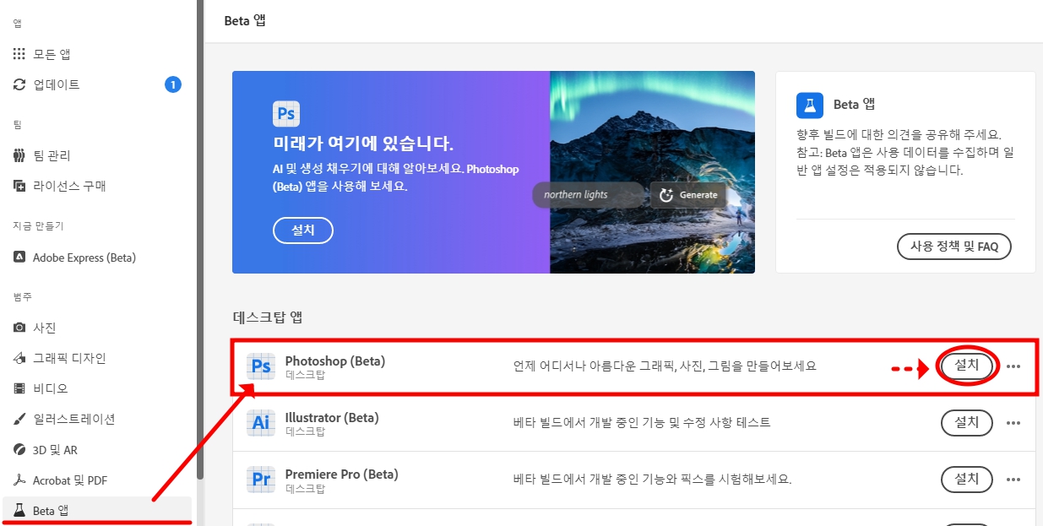Click the Illustrator (Beta) Ai app icon
The image size is (1043, 526).
261,423
